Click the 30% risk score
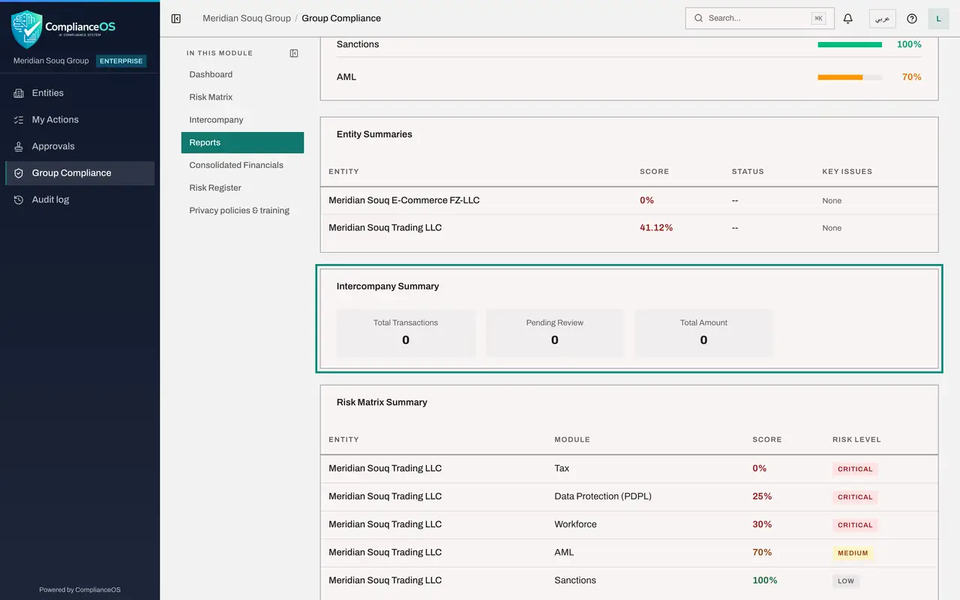 click(x=762, y=524)
